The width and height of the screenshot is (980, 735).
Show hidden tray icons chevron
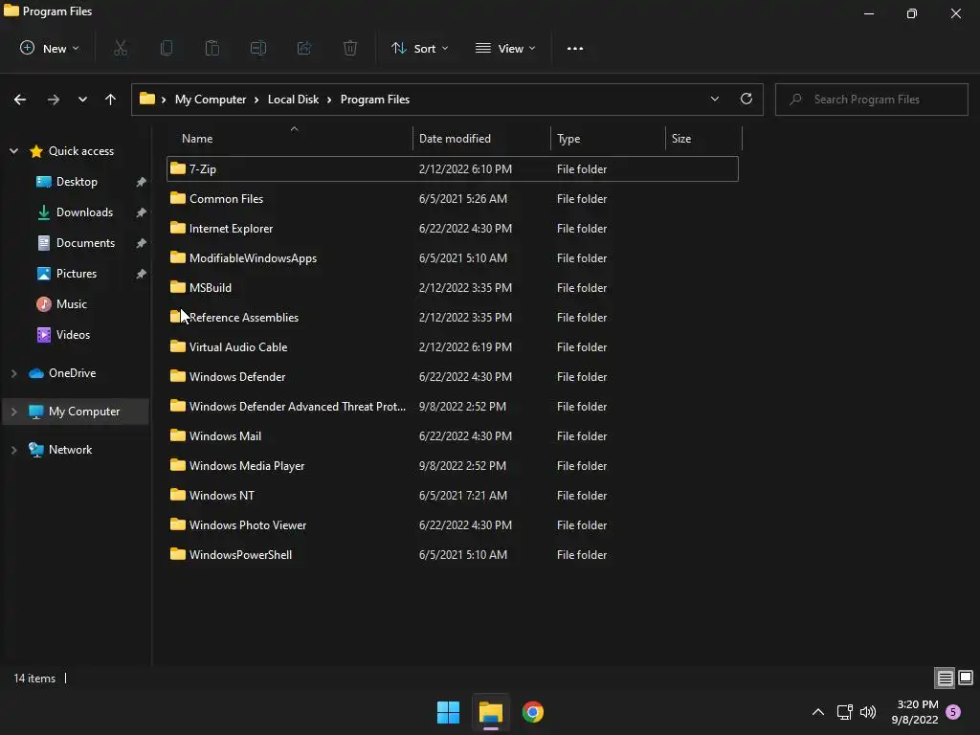(817, 712)
